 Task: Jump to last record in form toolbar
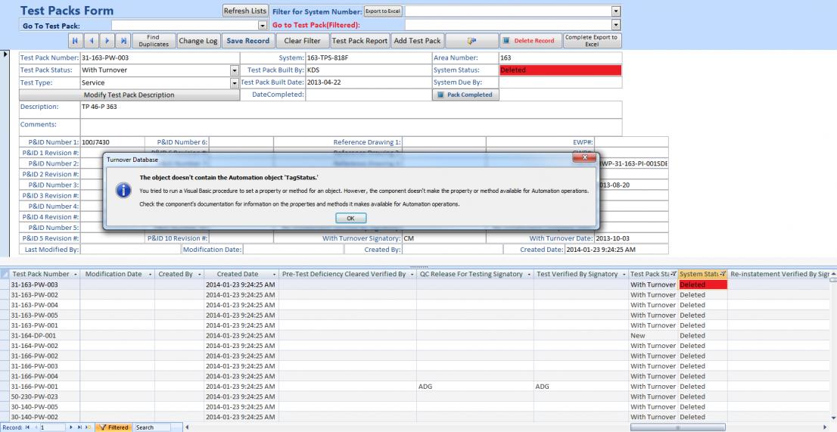tap(123, 41)
